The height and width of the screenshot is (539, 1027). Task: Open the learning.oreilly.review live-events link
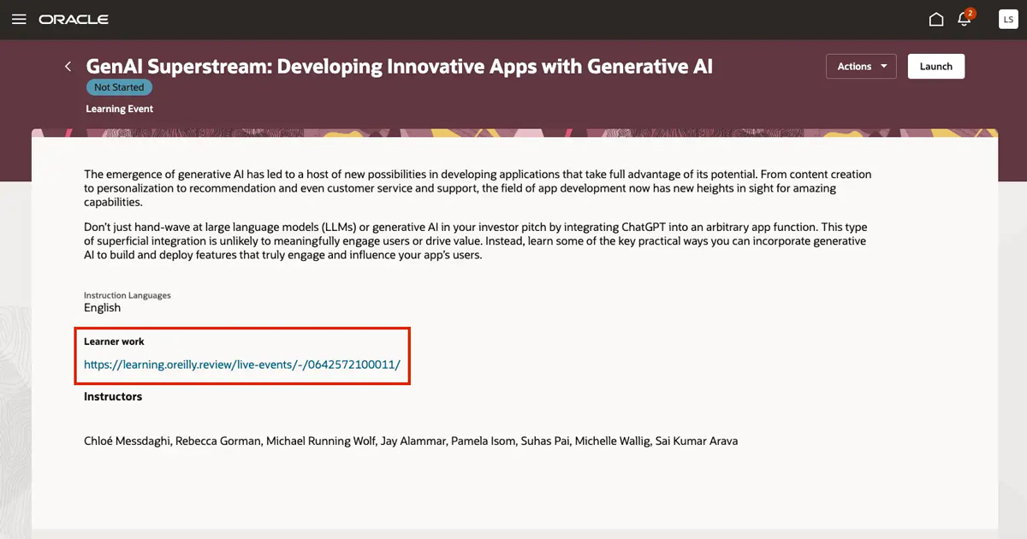coord(242,364)
